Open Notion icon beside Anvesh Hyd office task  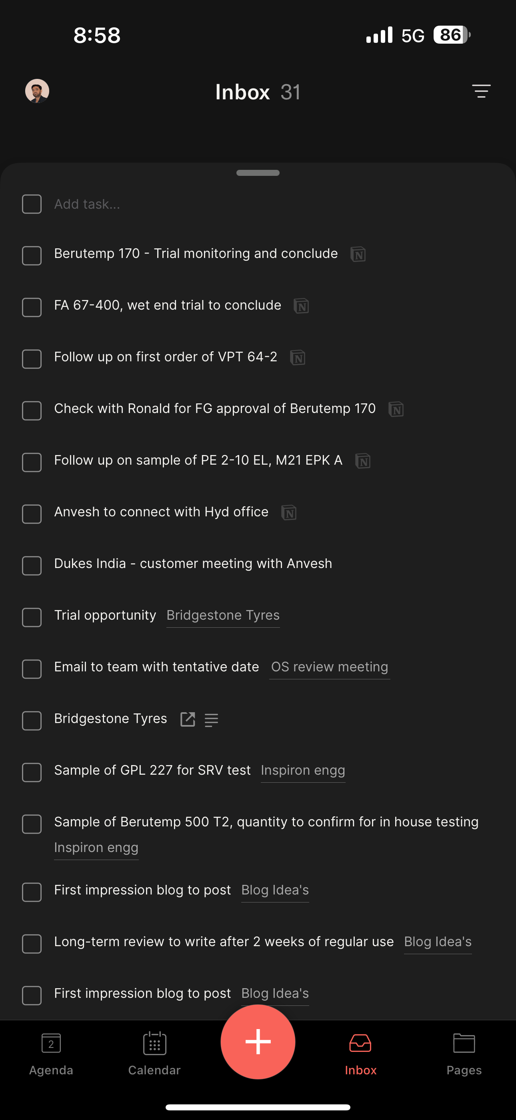pyautogui.click(x=289, y=513)
